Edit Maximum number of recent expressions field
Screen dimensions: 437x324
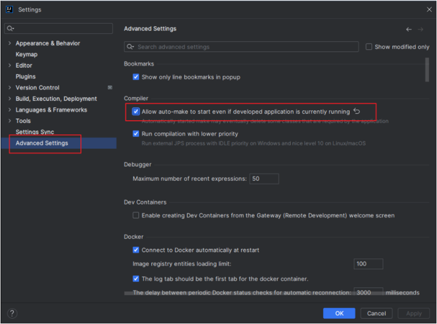(x=264, y=179)
